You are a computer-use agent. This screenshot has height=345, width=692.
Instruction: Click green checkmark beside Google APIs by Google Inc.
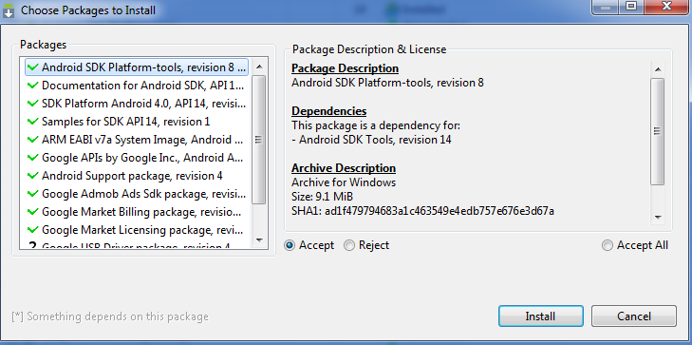click(33, 158)
